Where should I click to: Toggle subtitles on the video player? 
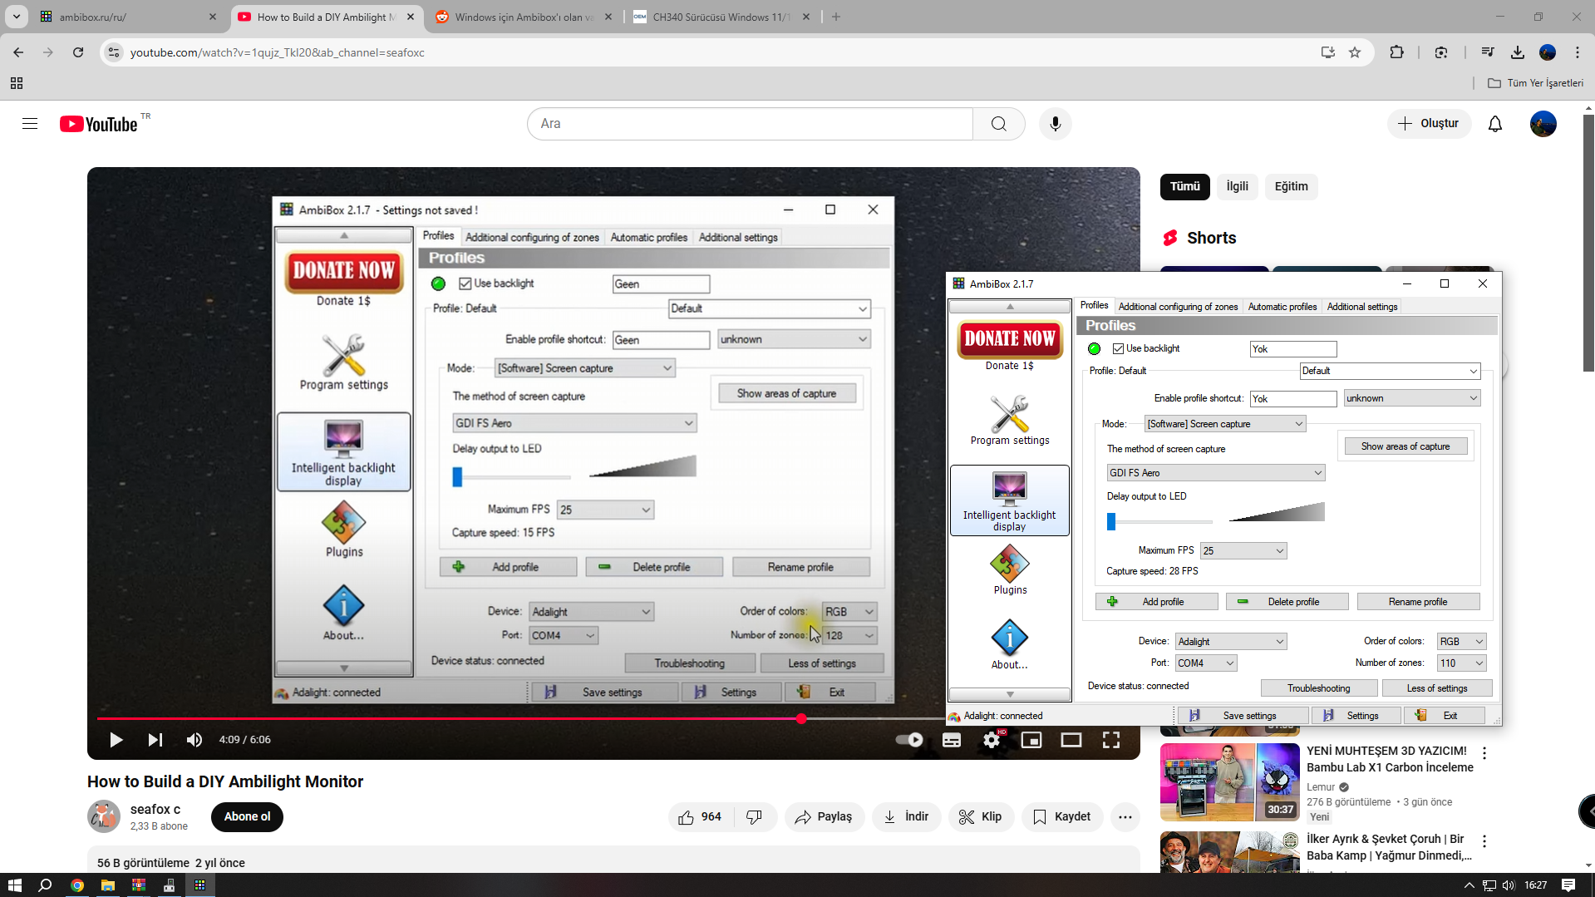click(x=952, y=740)
